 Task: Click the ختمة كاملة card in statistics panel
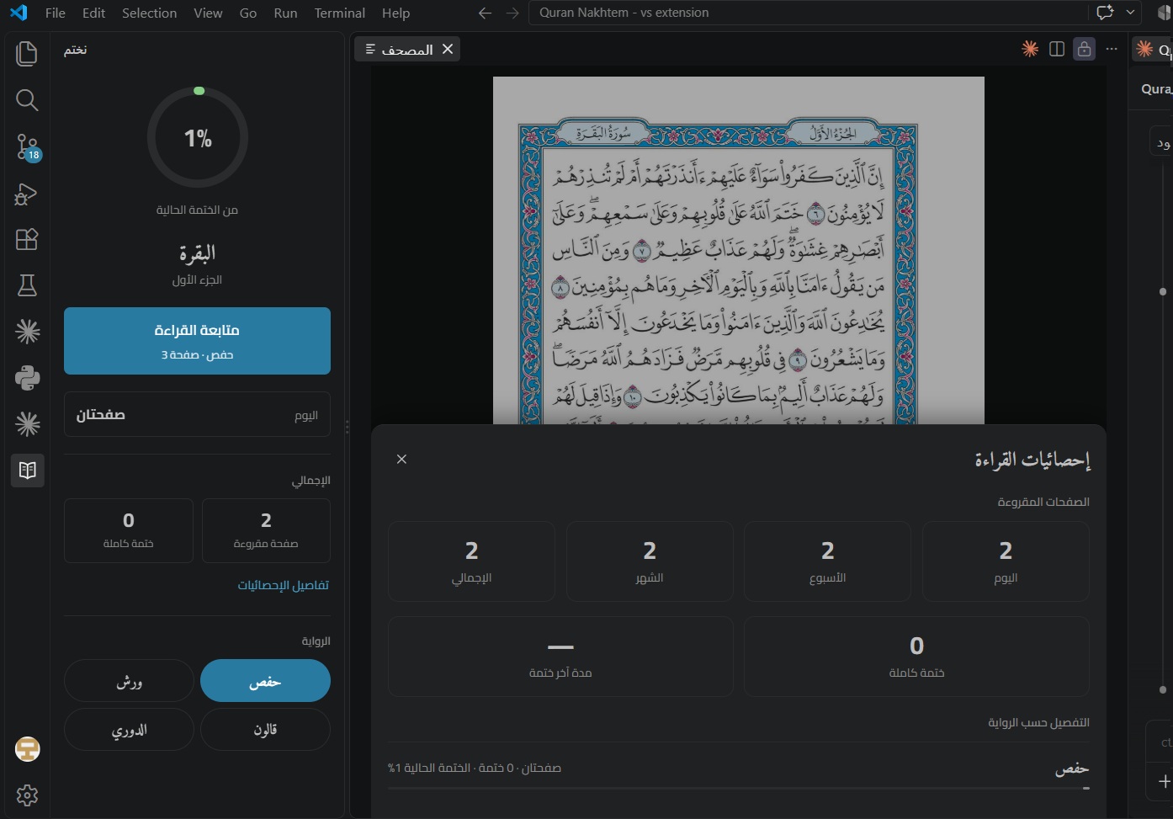click(x=916, y=657)
